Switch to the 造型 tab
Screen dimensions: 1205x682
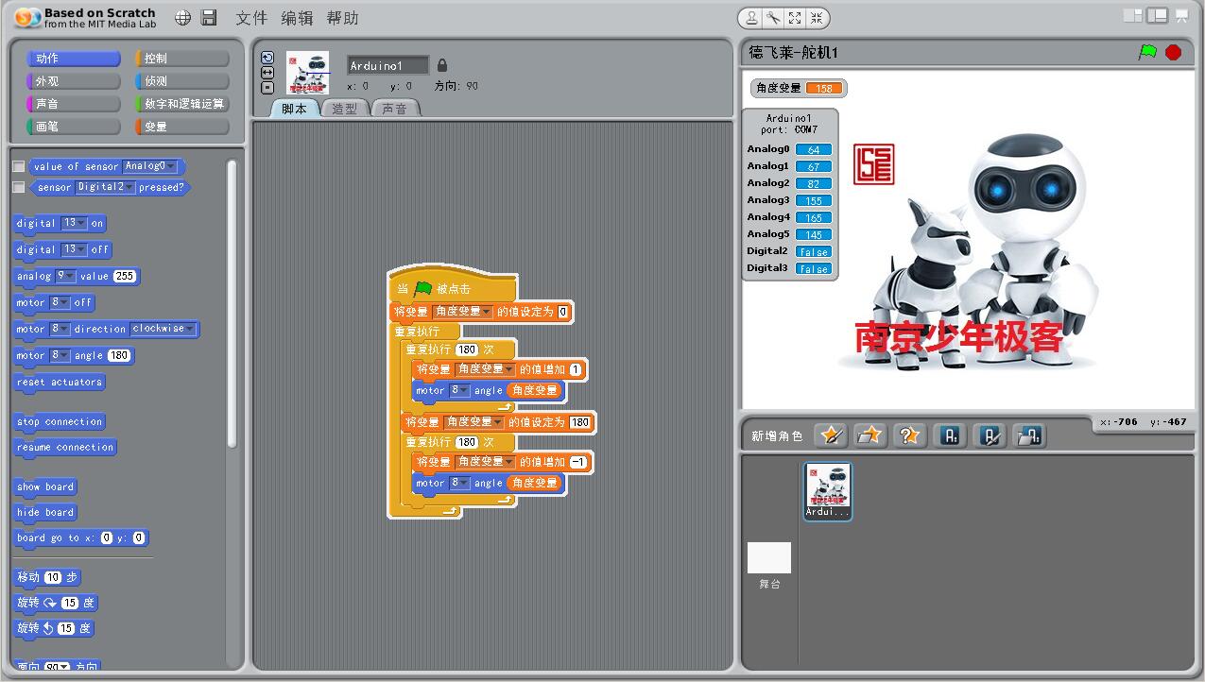(345, 109)
